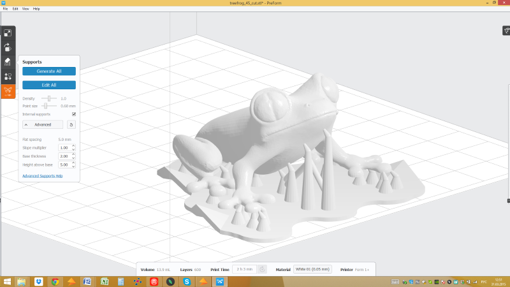Click the РУС language indicator
This screenshot has width=510, height=287.
(484, 282)
